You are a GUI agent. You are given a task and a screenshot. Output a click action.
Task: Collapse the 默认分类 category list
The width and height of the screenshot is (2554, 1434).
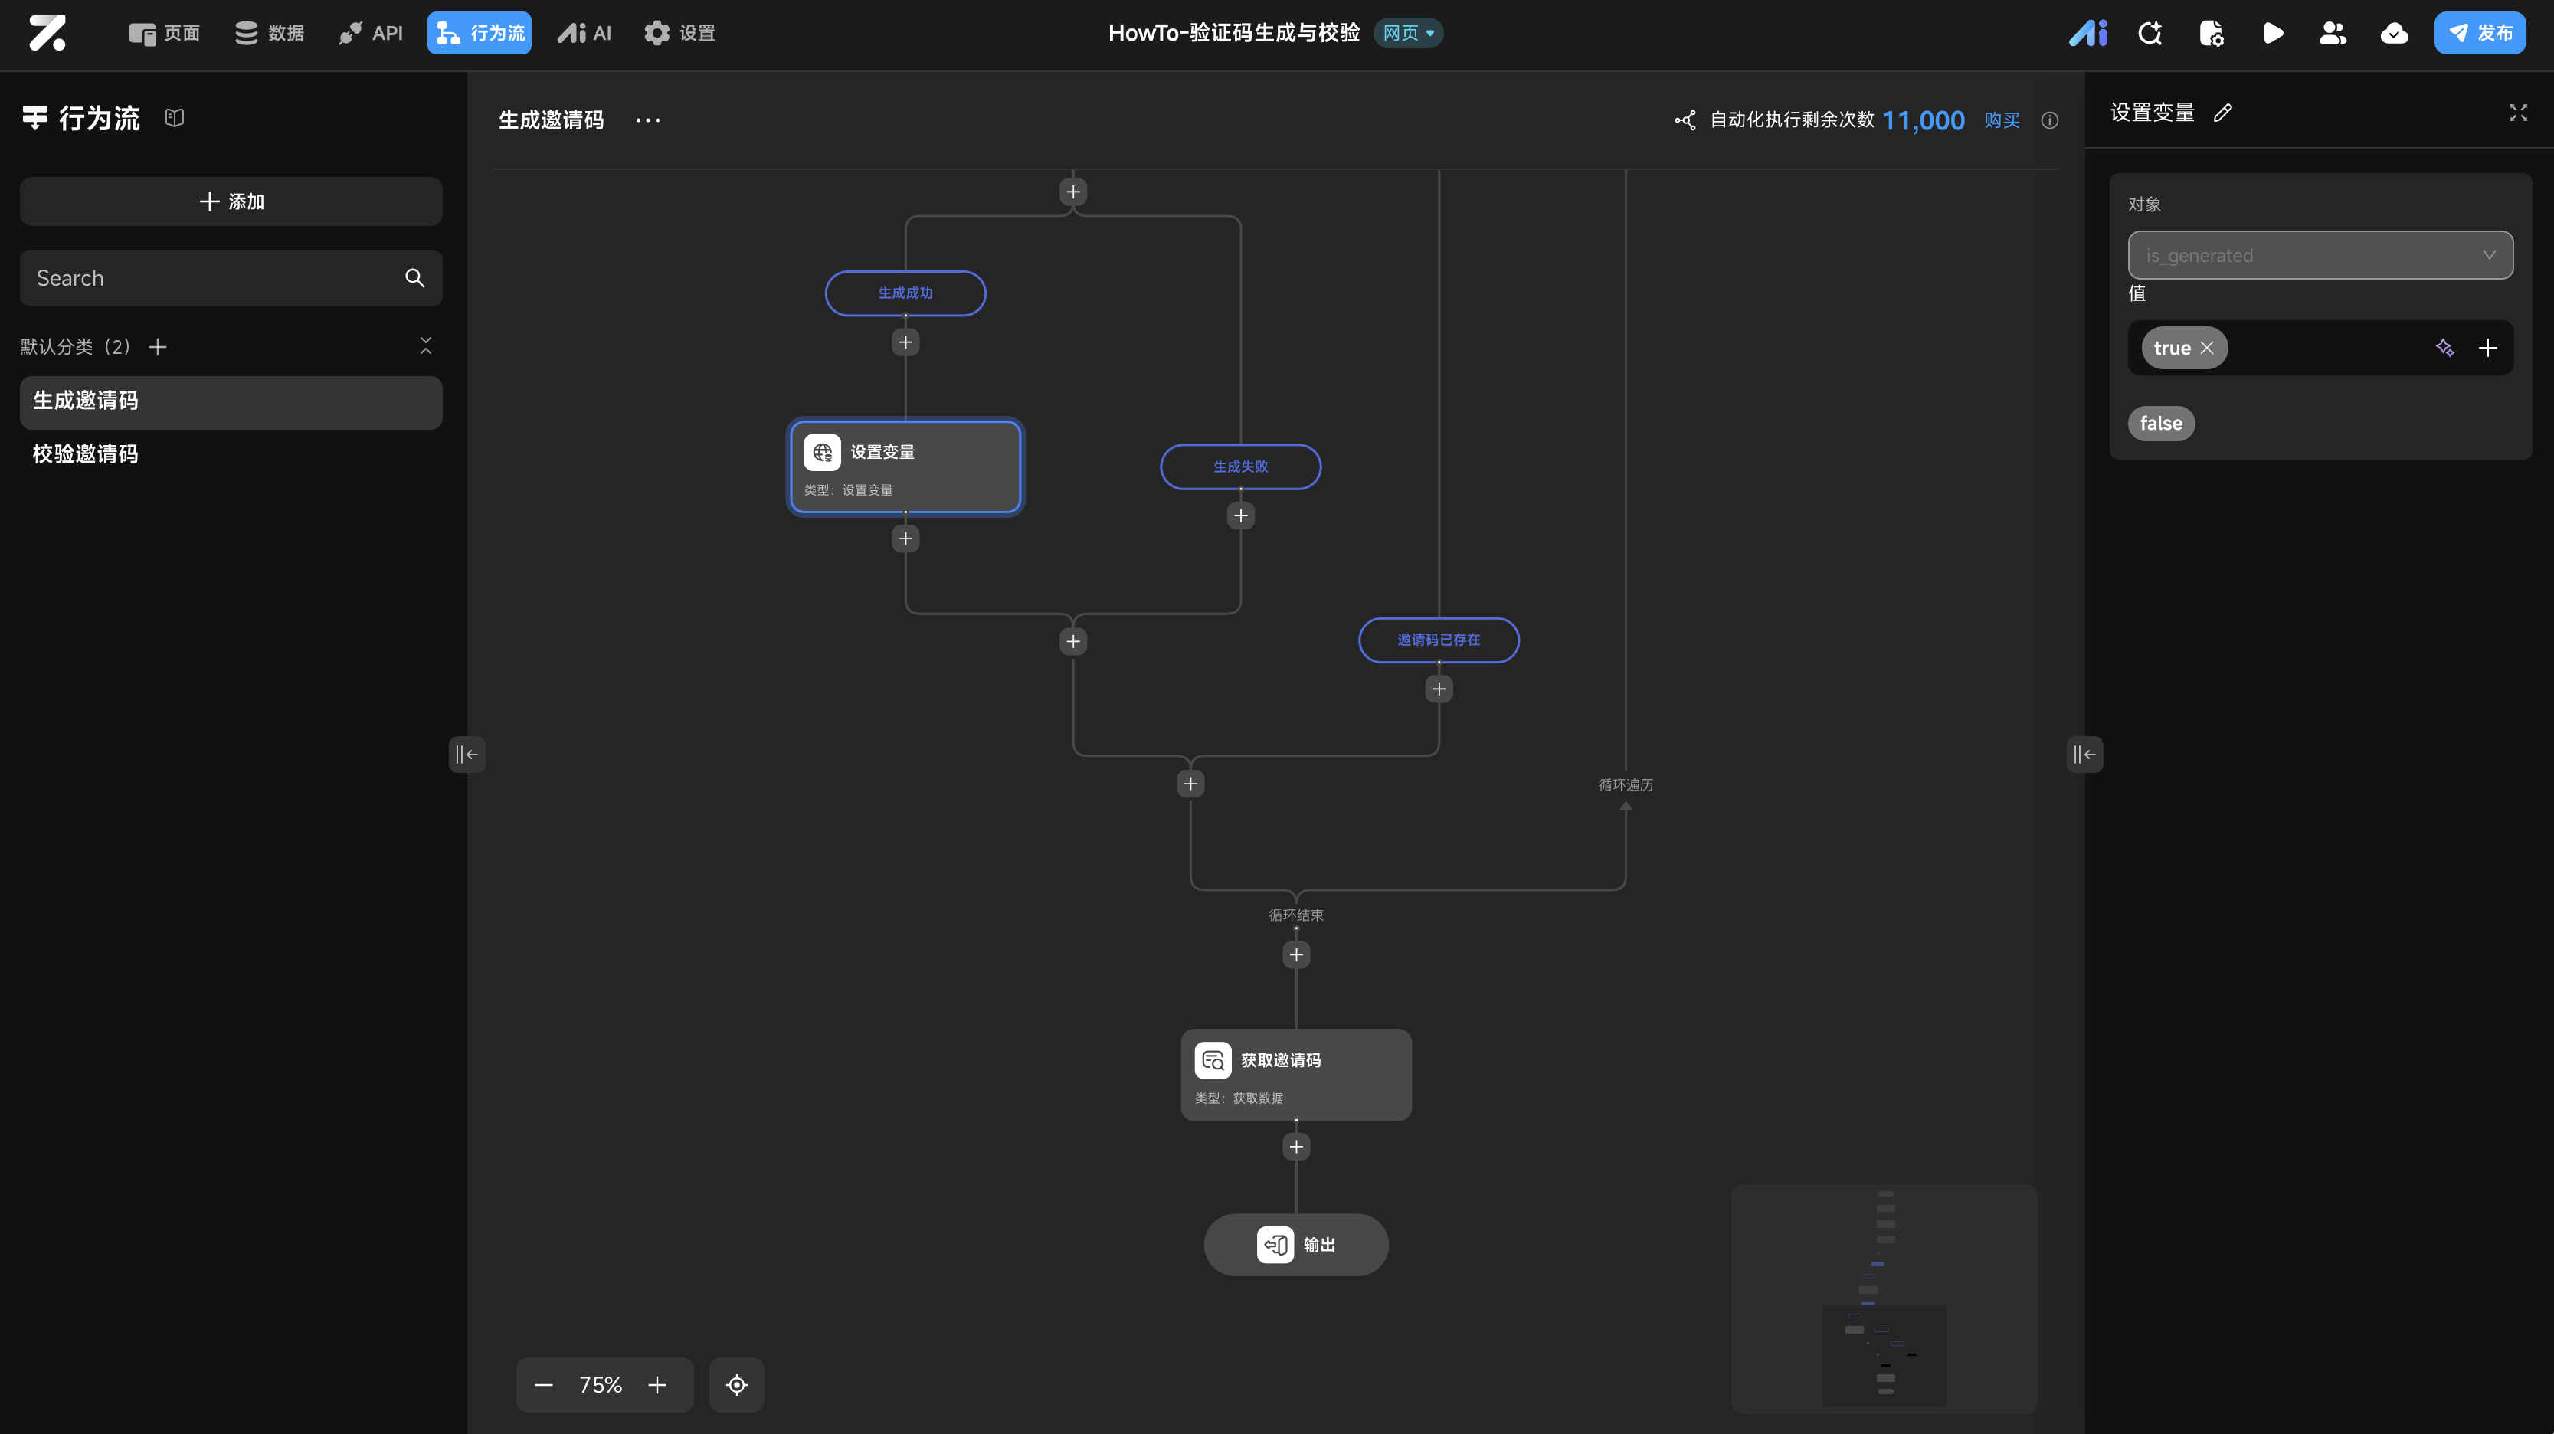point(425,346)
